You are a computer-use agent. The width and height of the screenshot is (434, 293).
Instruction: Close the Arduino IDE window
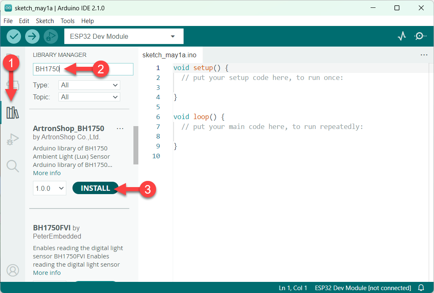coord(421,8)
